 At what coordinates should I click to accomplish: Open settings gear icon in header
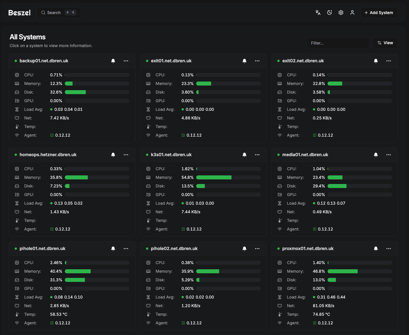[341, 13]
